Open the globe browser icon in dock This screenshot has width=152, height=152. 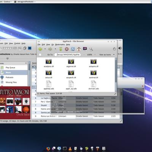[x=59, y=149]
